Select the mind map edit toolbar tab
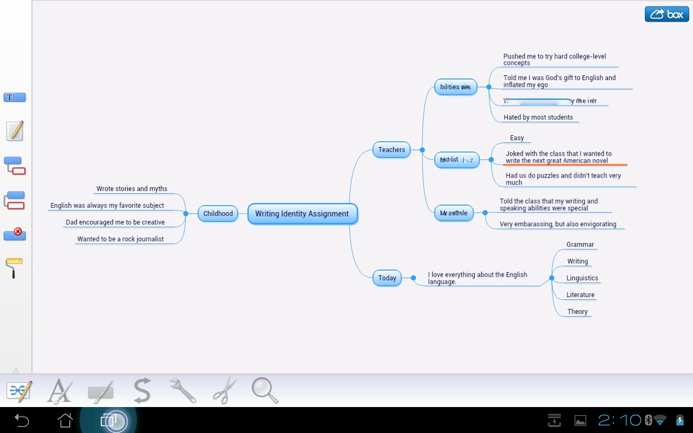 18,390
